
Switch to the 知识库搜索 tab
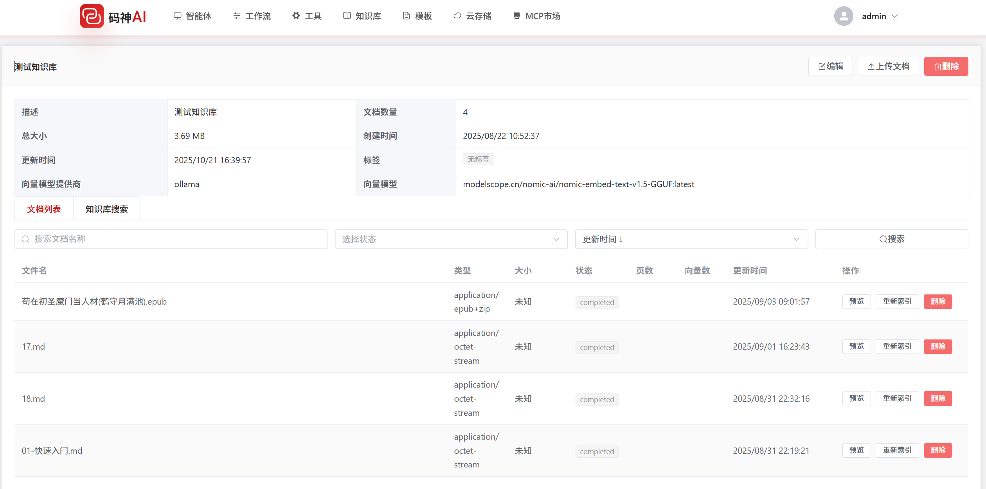(x=106, y=209)
